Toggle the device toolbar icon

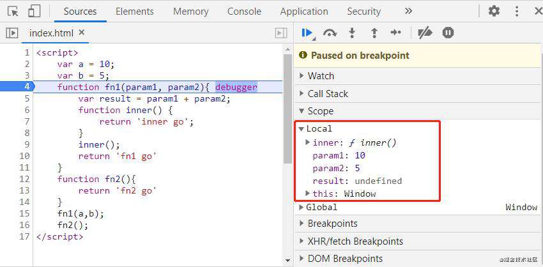point(34,11)
